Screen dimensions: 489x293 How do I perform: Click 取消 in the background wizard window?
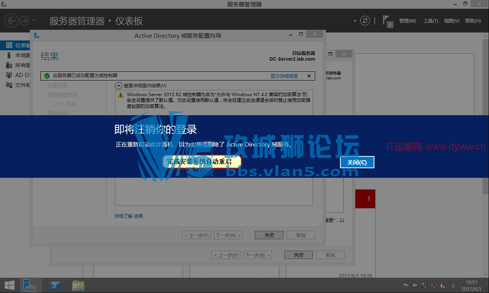(330, 255)
